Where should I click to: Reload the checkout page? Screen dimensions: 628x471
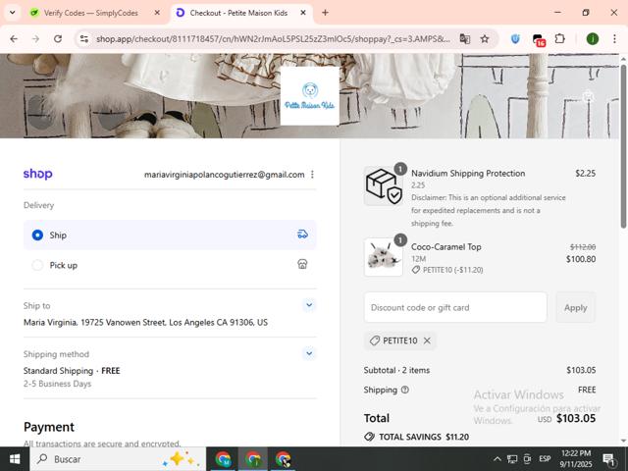(x=58, y=39)
